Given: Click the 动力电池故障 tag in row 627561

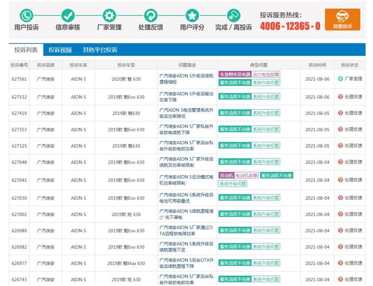Looking at the screenshot, I should (266, 74).
